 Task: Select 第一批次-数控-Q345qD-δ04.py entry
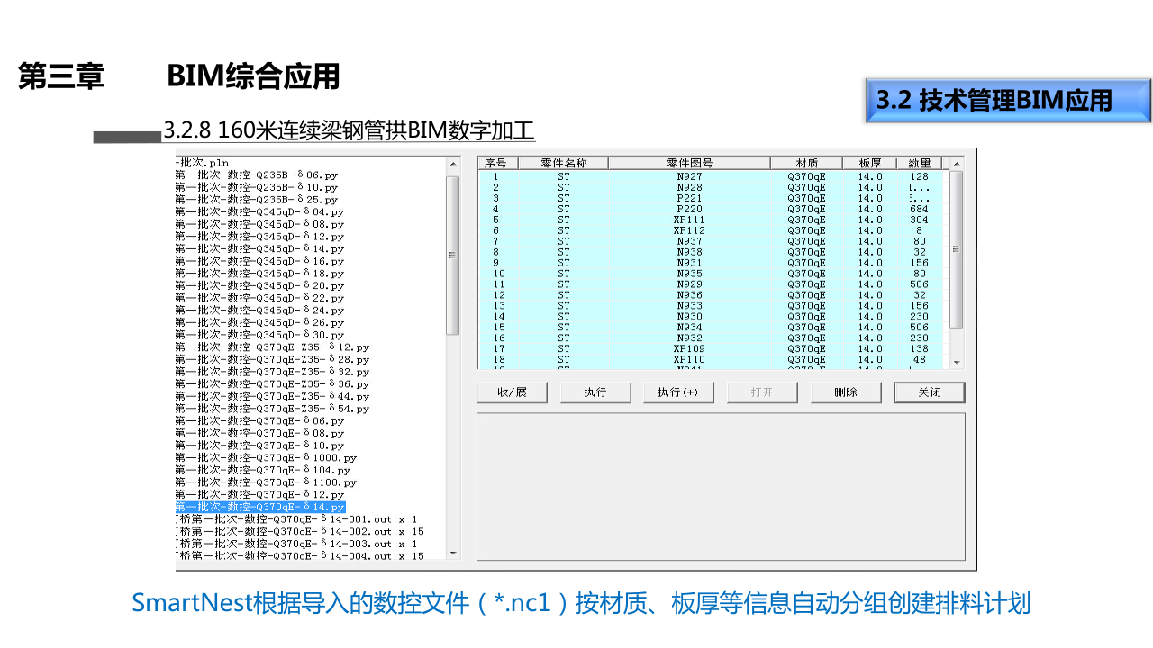coord(259,212)
